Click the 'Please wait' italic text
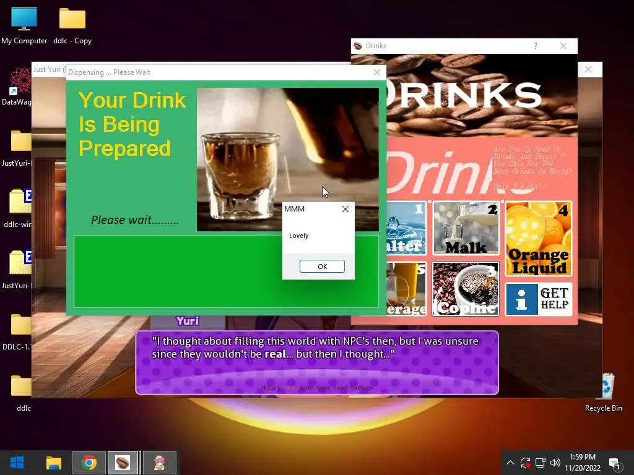 (x=134, y=220)
